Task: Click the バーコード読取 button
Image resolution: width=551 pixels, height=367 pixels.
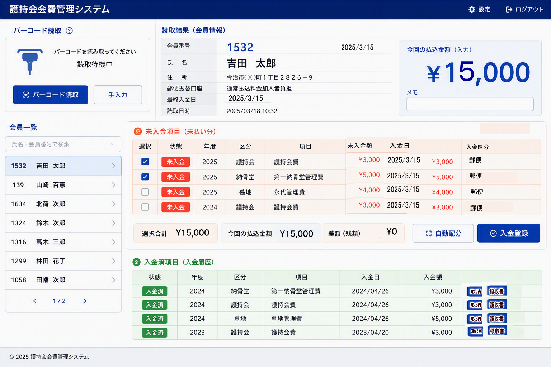Action: pyautogui.click(x=51, y=95)
